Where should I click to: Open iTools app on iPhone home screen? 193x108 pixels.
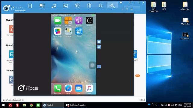pos(79,31)
